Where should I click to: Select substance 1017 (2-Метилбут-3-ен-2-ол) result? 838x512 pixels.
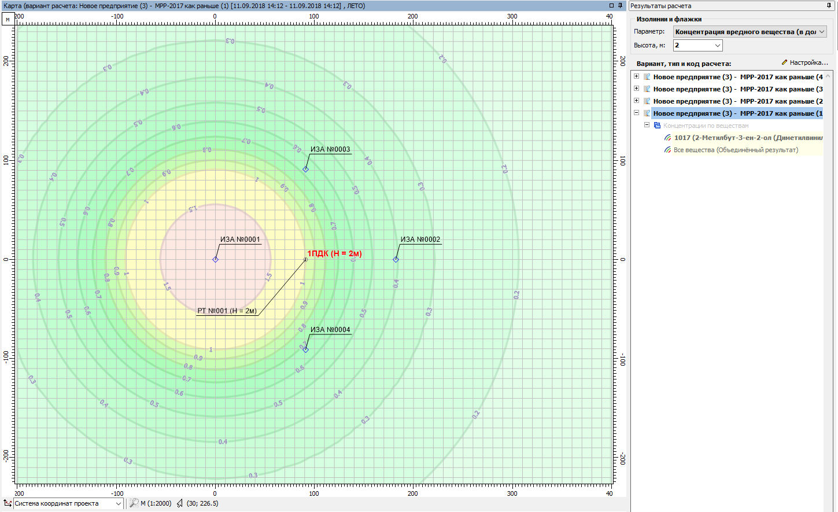[x=747, y=138]
